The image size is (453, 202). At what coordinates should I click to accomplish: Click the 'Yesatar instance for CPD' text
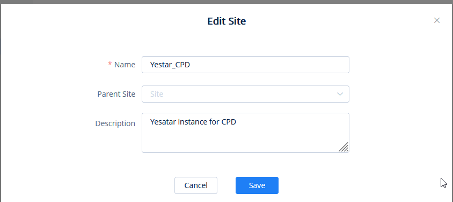193,122
